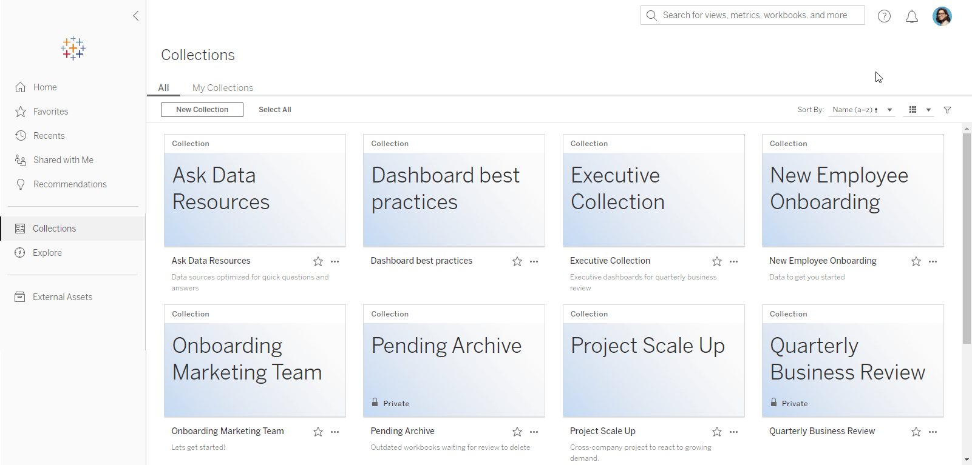
Task: Switch to the My Collections tab
Action: point(222,88)
